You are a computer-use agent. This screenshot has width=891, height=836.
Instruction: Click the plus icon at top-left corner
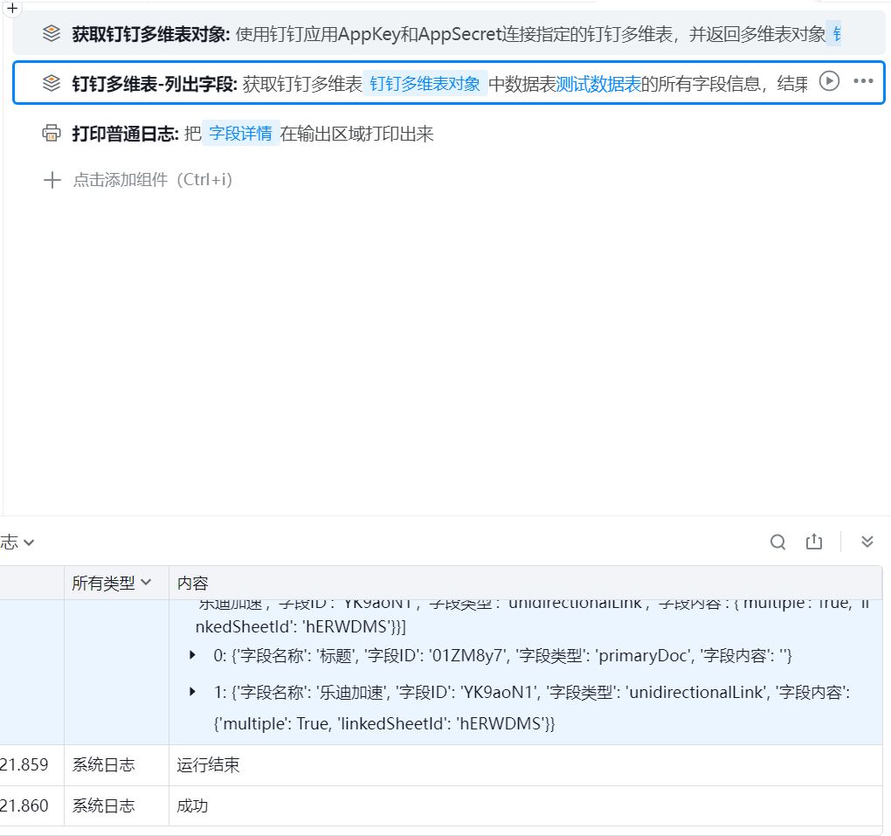[x=12, y=7]
